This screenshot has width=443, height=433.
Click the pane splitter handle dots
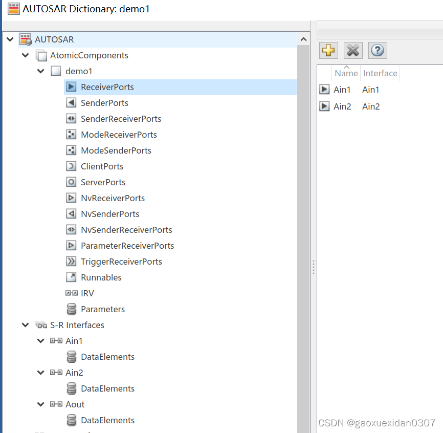pos(314,267)
